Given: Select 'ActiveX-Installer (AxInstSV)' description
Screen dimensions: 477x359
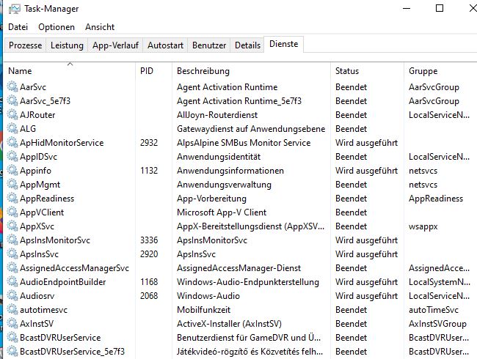Looking at the screenshot, I should (229, 324).
